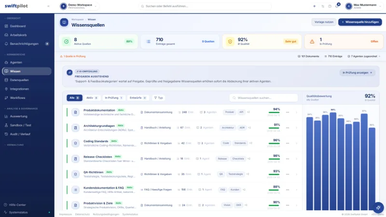
Task: Select the In Prüfung filter tab
Action: [114, 98]
